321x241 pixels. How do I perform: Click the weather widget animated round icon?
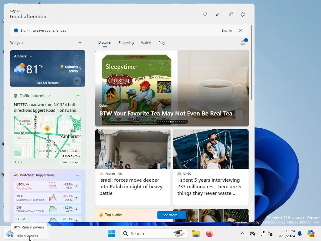click(x=77, y=81)
